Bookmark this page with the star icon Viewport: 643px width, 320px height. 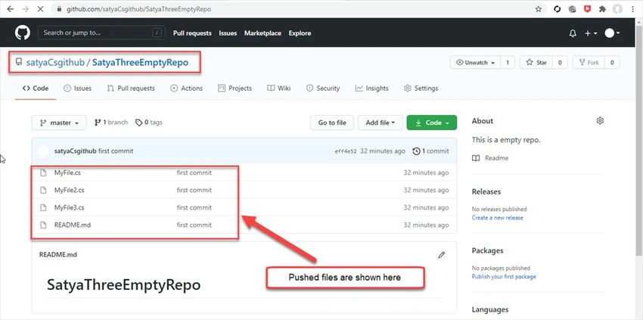coord(539,9)
